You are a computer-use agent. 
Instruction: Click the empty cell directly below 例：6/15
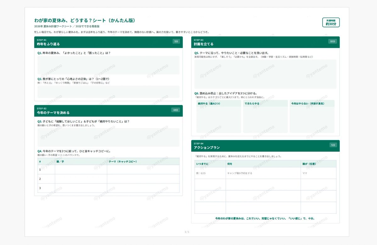point(210,185)
